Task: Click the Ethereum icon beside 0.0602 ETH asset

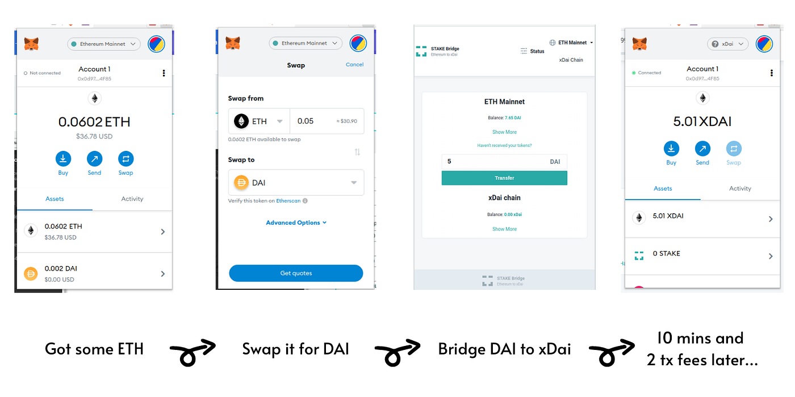Action: (x=30, y=230)
